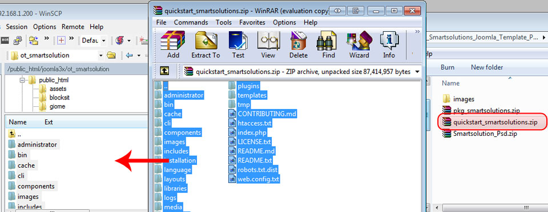
Task: Click WinSCP lightning session icon
Action: 119,40
